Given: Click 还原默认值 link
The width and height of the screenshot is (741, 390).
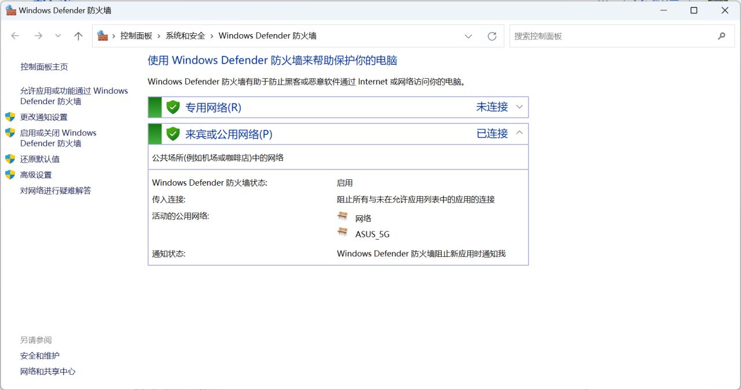Looking at the screenshot, I should [x=40, y=159].
